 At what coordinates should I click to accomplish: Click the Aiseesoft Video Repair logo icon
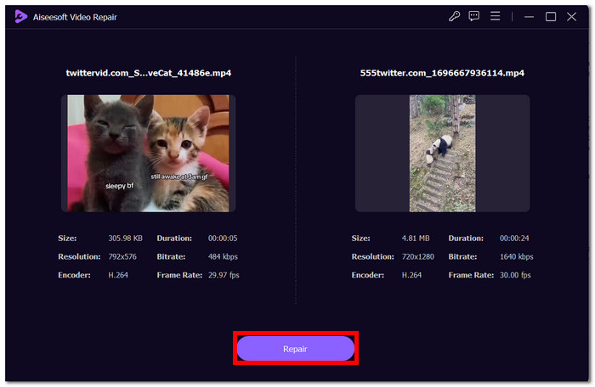click(x=21, y=17)
